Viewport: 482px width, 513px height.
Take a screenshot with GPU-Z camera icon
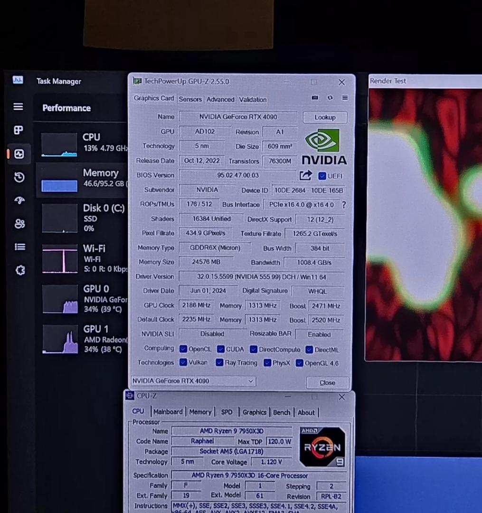coord(315,97)
